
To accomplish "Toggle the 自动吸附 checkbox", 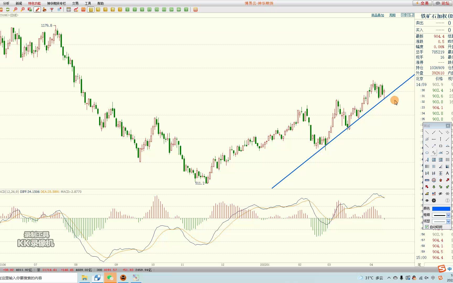I will point(427,227).
